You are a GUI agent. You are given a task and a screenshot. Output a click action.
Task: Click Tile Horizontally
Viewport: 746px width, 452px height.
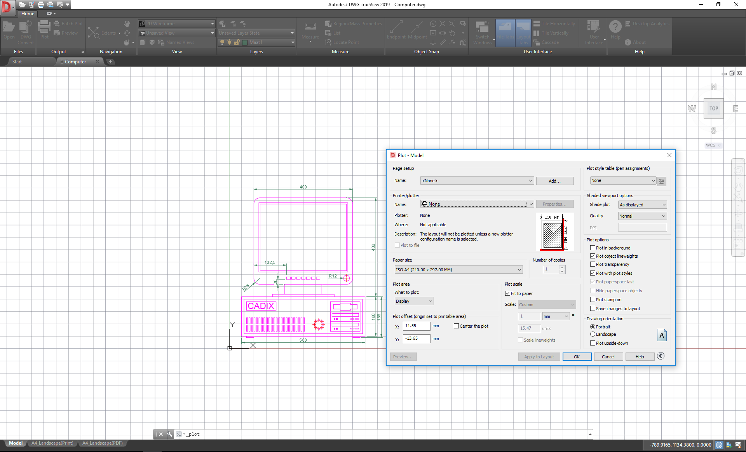point(554,24)
